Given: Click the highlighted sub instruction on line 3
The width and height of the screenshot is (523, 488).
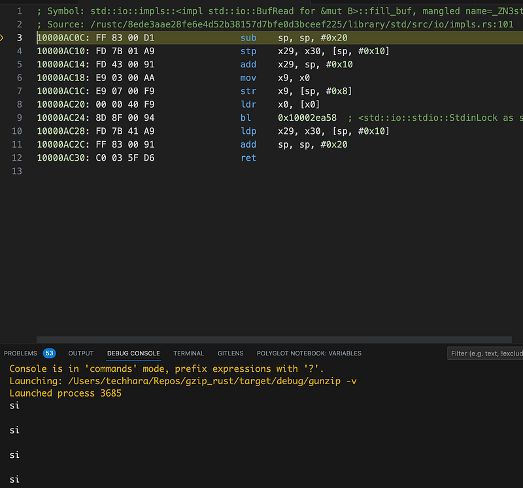Looking at the screenshot, I should (x=248, y=38).
